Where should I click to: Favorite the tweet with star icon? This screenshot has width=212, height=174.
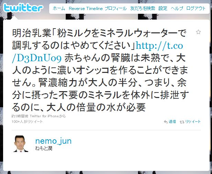point(198,32)
